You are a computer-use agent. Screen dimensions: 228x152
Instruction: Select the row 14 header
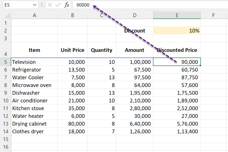(x=6, y=131)
